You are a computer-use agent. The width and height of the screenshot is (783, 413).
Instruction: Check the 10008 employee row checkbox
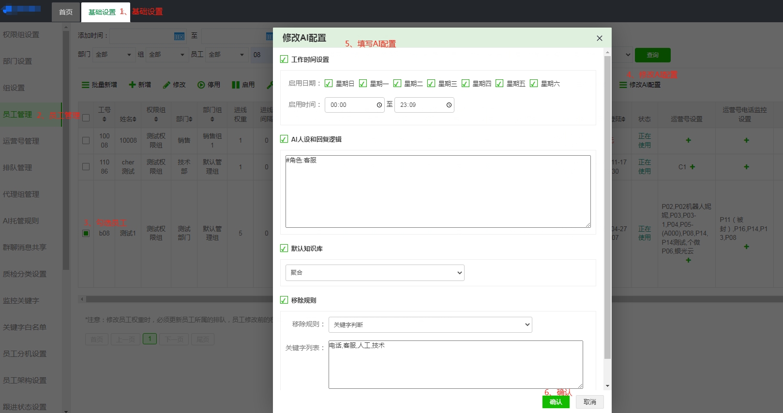pos(86,140)
